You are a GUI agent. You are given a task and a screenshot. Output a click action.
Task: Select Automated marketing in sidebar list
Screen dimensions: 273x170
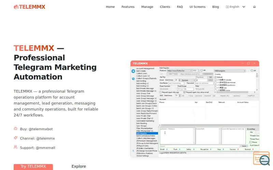(x=145, y=121)
